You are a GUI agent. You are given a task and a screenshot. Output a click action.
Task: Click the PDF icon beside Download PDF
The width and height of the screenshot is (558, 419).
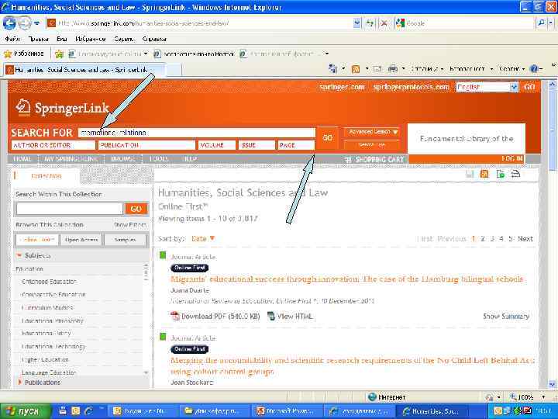175,316
